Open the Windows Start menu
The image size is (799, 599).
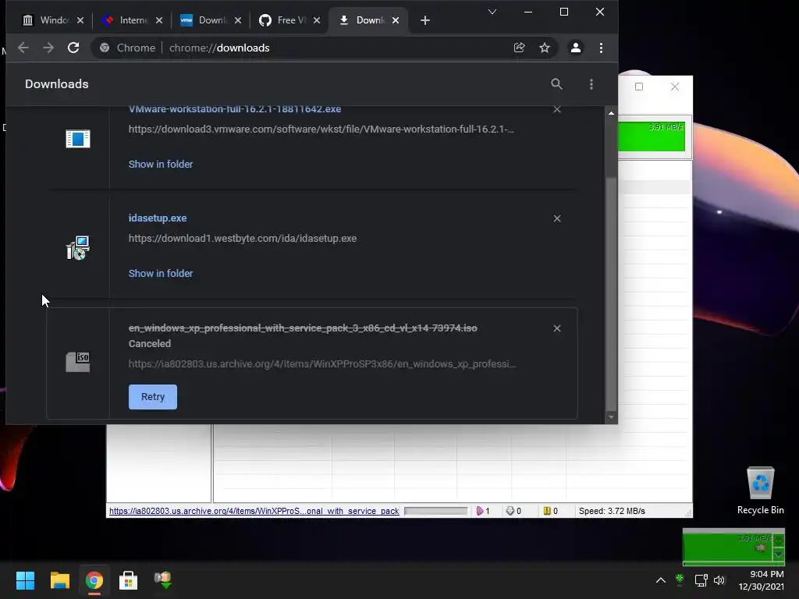click(25, 580)
